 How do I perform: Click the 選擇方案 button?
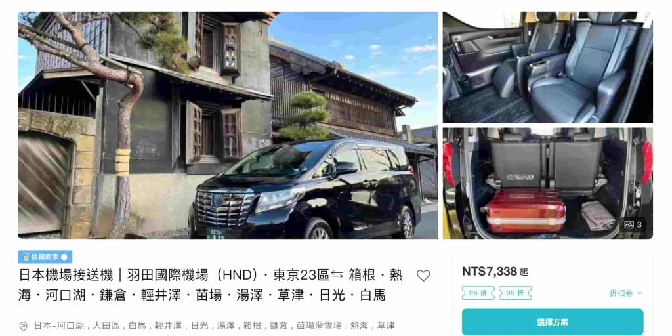553,322
